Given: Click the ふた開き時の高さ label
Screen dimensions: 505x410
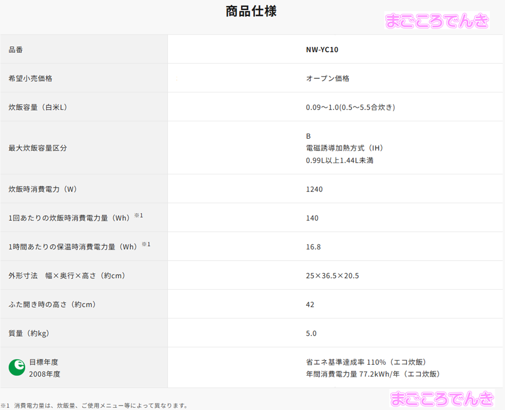Looking at the screenshot, I should coord(52,304).
